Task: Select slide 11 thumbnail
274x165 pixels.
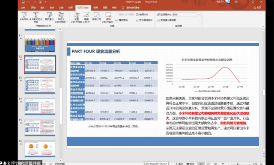Action: tap(40, 44)
